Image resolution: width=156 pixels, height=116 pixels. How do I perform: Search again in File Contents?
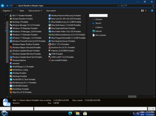[99, 35]
